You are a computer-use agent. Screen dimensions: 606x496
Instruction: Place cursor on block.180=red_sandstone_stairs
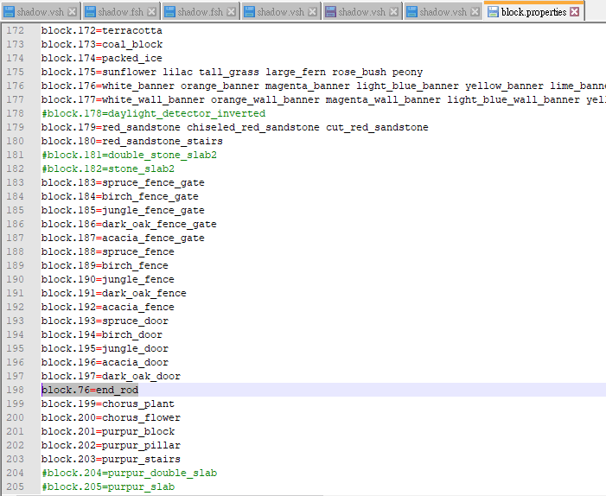tap(132, 142)
